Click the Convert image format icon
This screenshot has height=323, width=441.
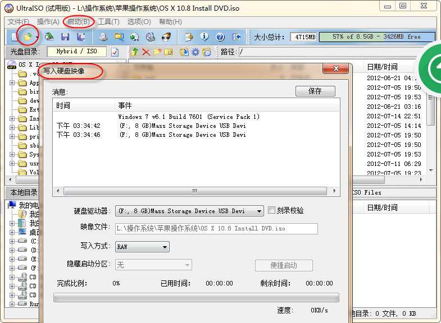(135, 37)
